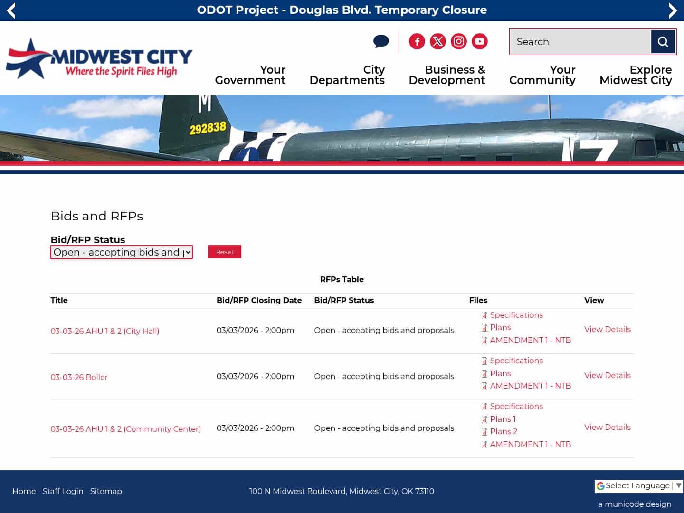Open the city's Facebook page icon
The height and width of the screenshot is (513, 684).
[x=417, y=41]
